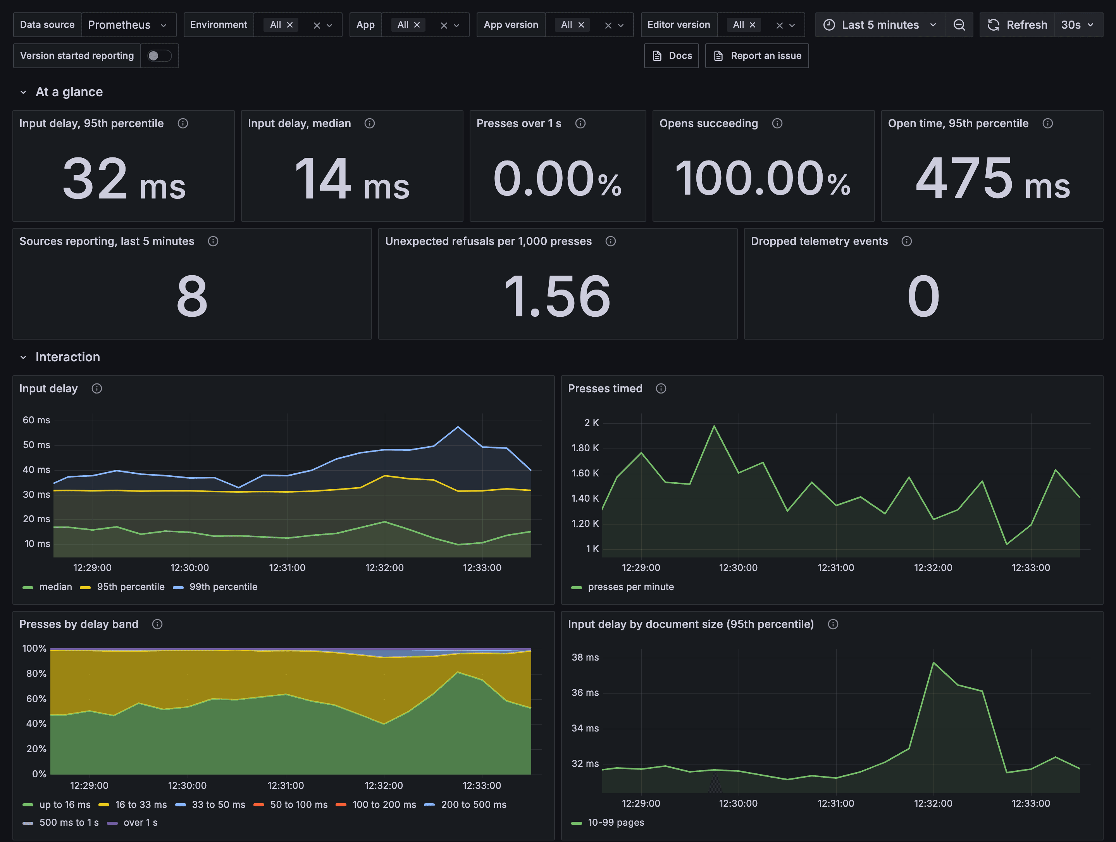
Task: Show info for Unexpected refusals panel
Action: [611, 241]
